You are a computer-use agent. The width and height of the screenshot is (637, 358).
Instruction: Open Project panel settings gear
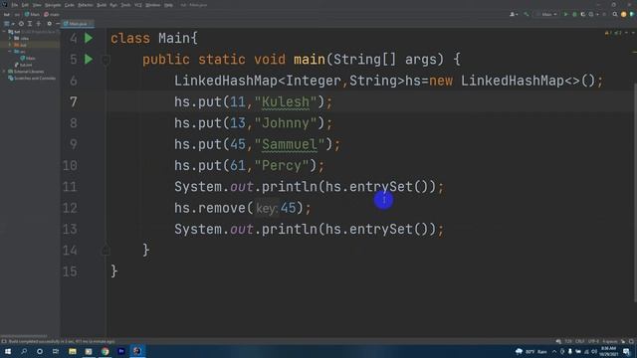coord(49,24)
